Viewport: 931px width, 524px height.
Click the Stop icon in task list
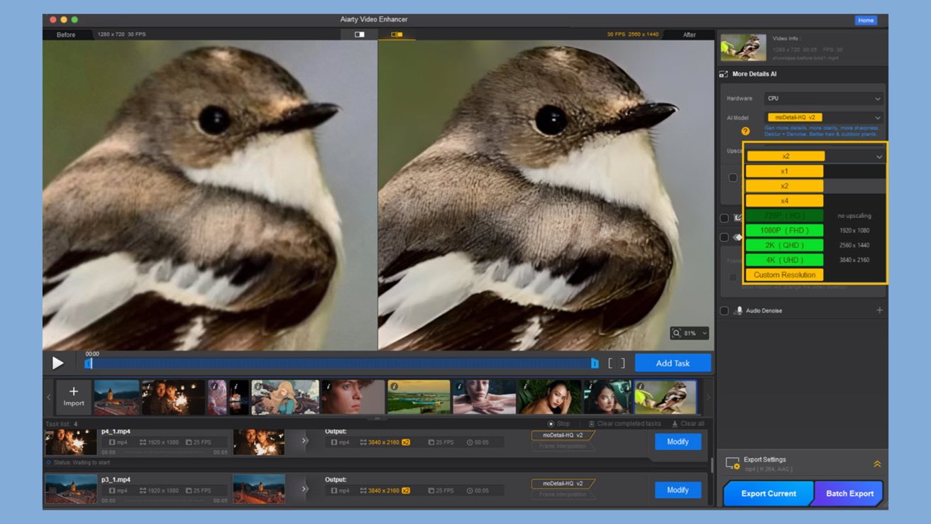(x=551, y=424)
